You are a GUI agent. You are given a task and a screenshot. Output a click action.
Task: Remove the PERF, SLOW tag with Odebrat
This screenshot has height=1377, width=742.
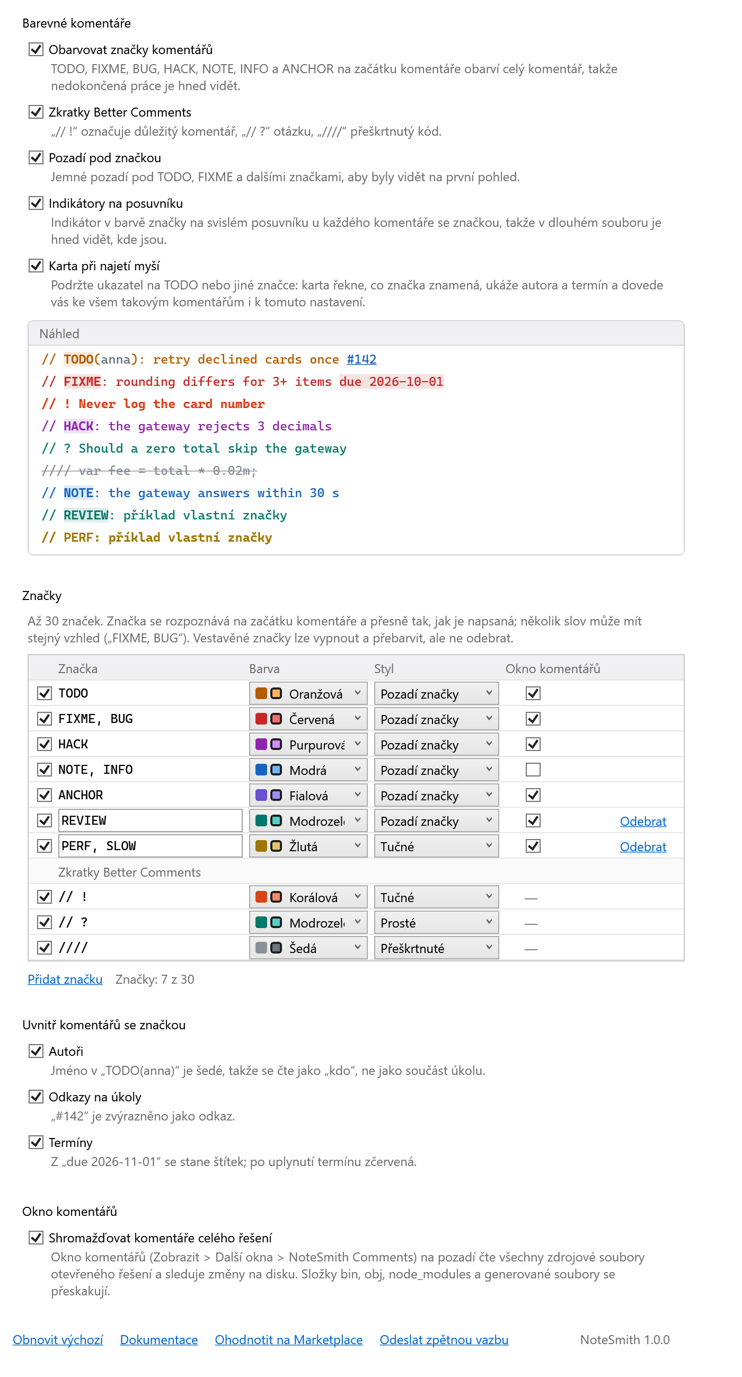(642, 847)
